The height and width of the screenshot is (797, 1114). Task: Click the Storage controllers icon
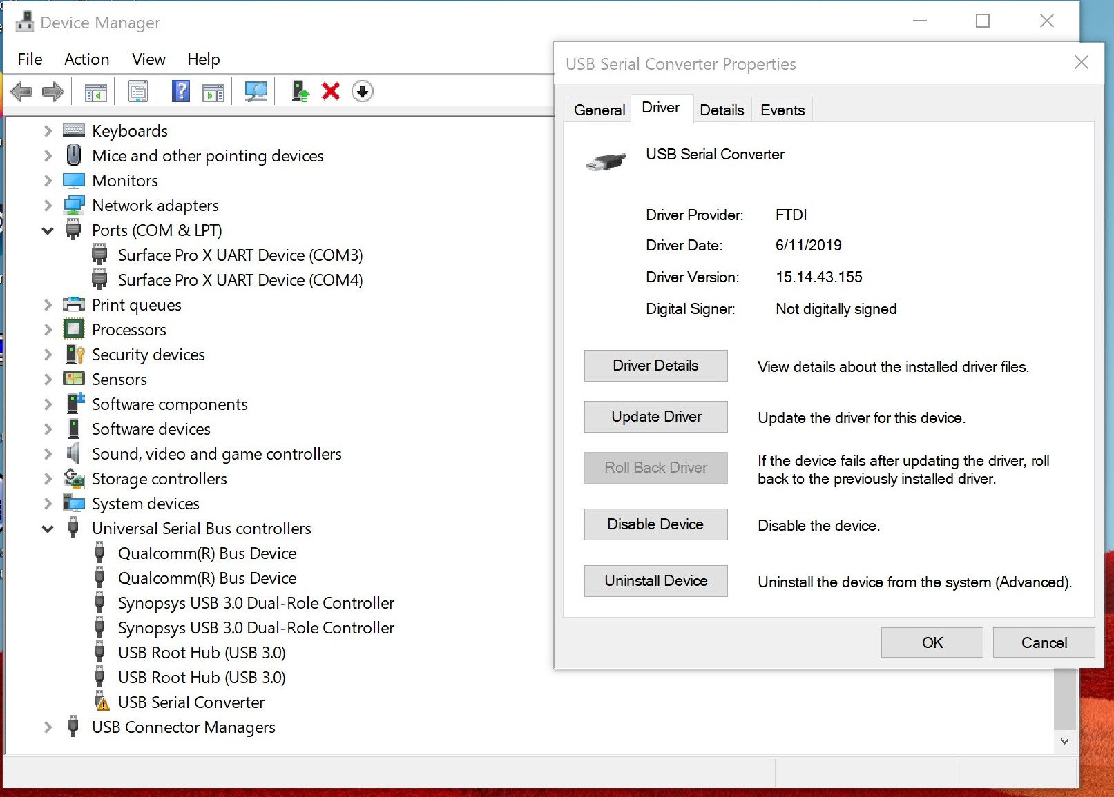click(x=74, y=478)
